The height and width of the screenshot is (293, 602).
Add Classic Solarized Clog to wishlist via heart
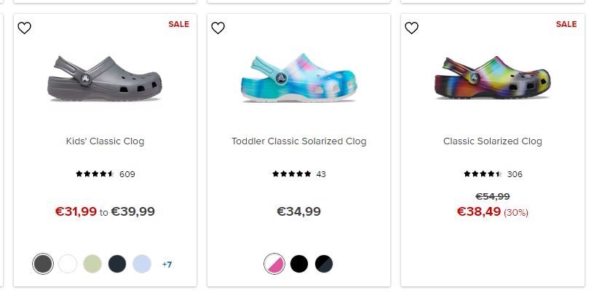[411, 28]
